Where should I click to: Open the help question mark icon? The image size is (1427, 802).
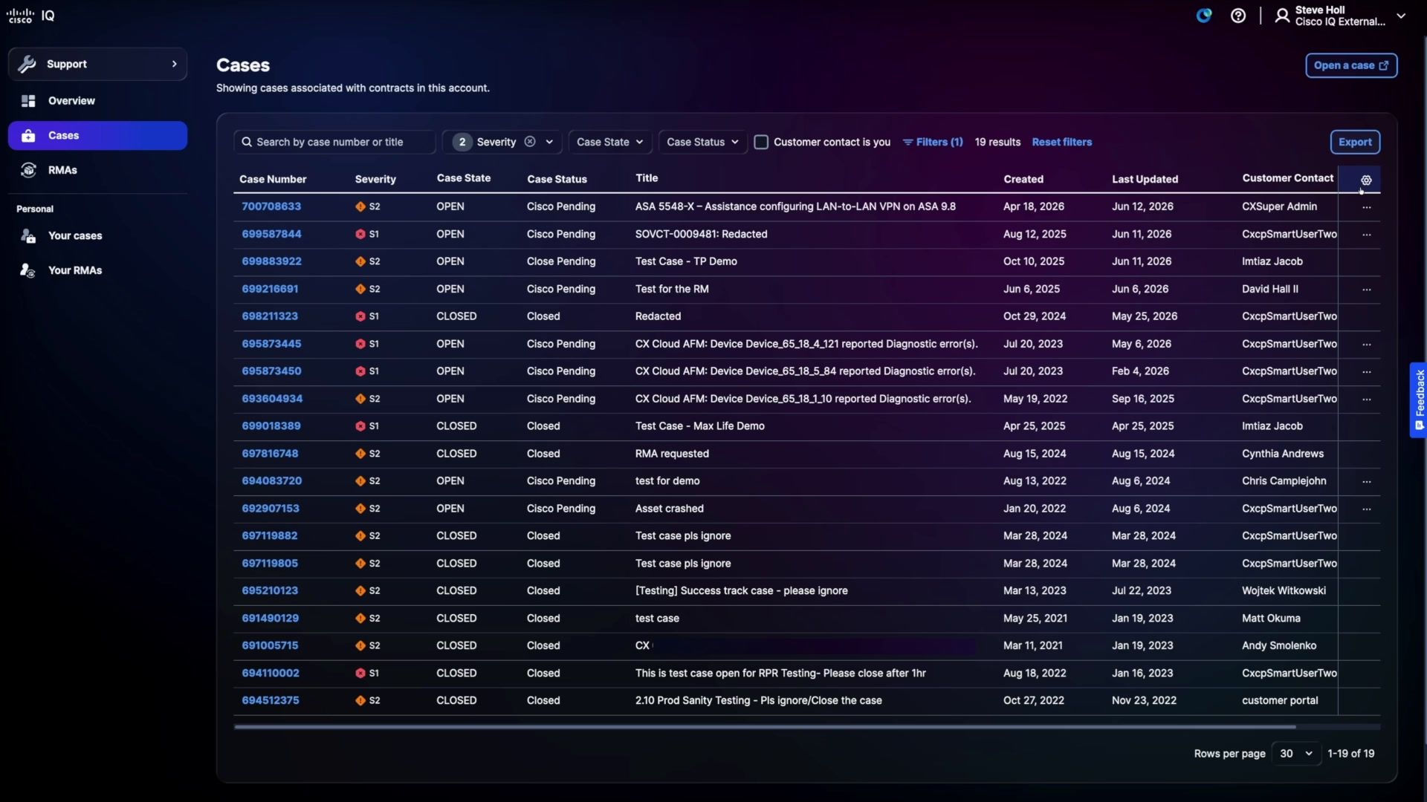pyautogui.click(x=1238, y=16)
